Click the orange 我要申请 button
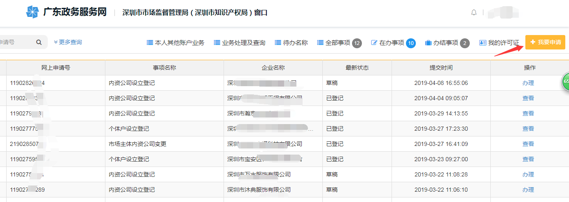 (x=545, y=42)
